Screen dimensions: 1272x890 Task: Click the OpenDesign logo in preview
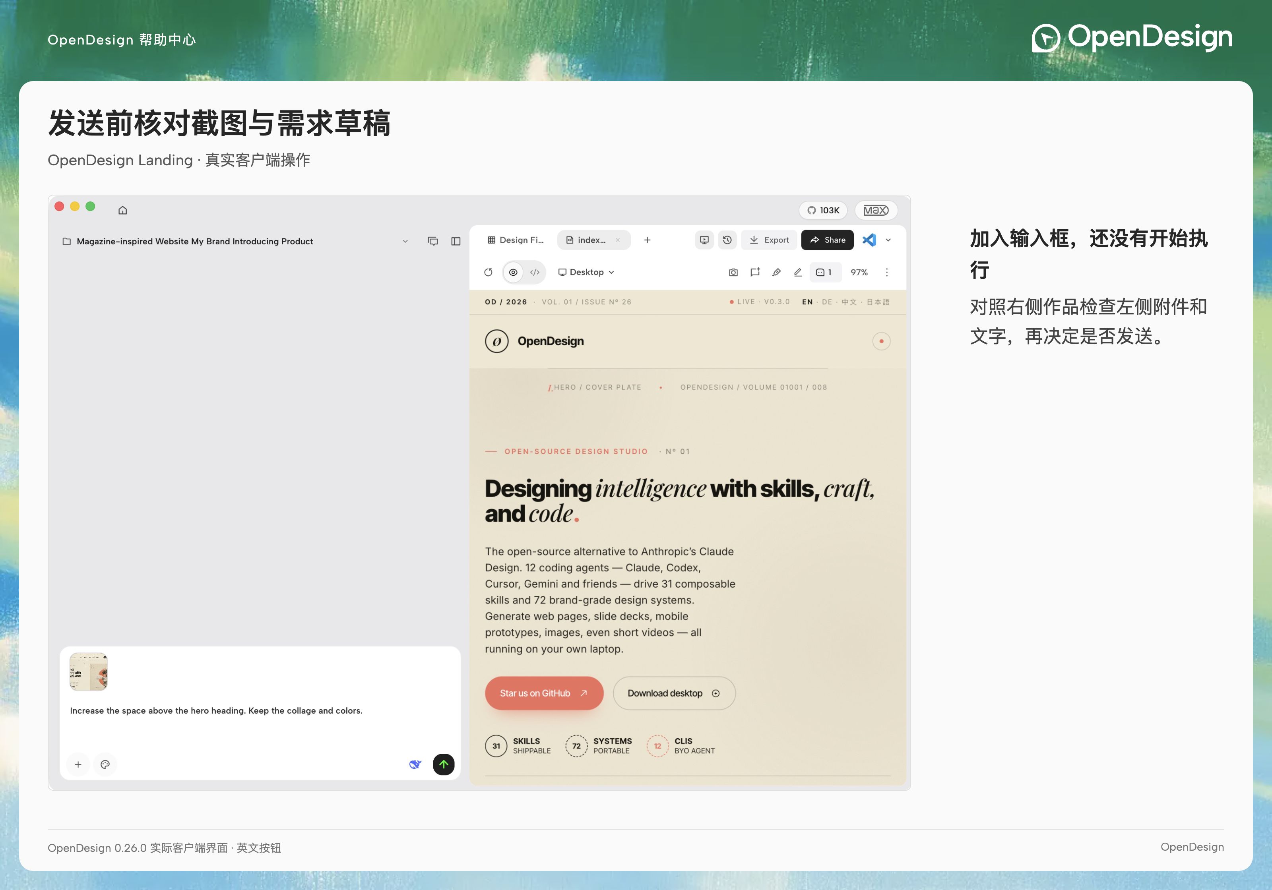(x=534, y=341)
